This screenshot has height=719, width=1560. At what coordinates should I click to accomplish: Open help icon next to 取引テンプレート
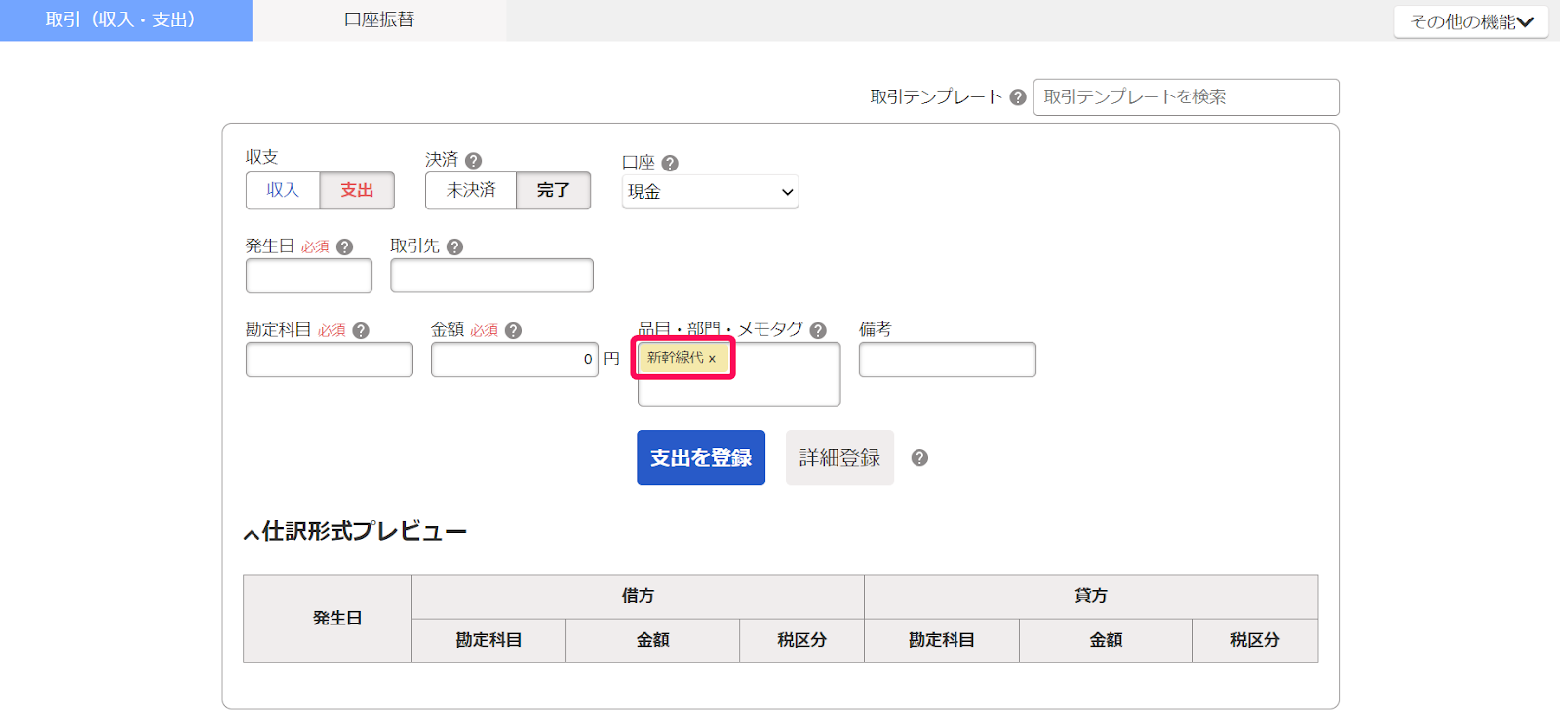point(1018,97)
